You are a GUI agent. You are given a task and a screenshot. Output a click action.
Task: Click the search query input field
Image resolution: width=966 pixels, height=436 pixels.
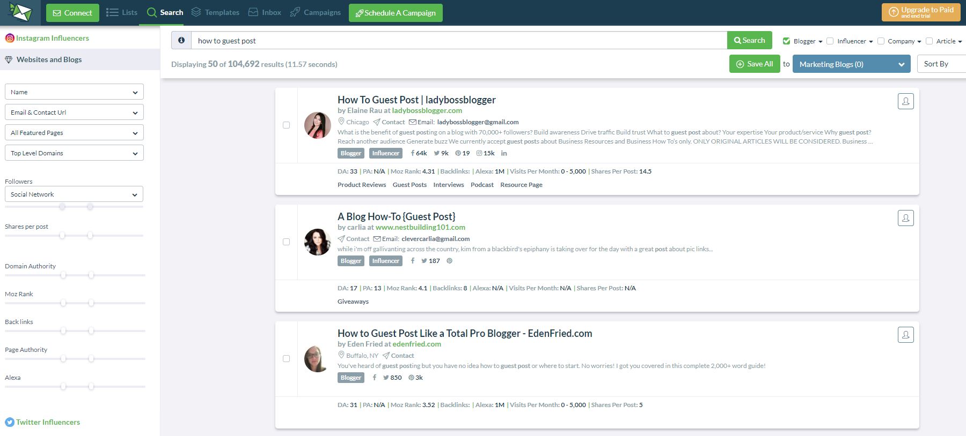click(459, 40)
